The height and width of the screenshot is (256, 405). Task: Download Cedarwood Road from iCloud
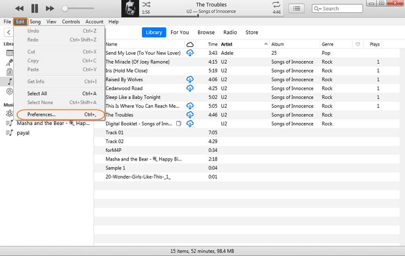190,88
